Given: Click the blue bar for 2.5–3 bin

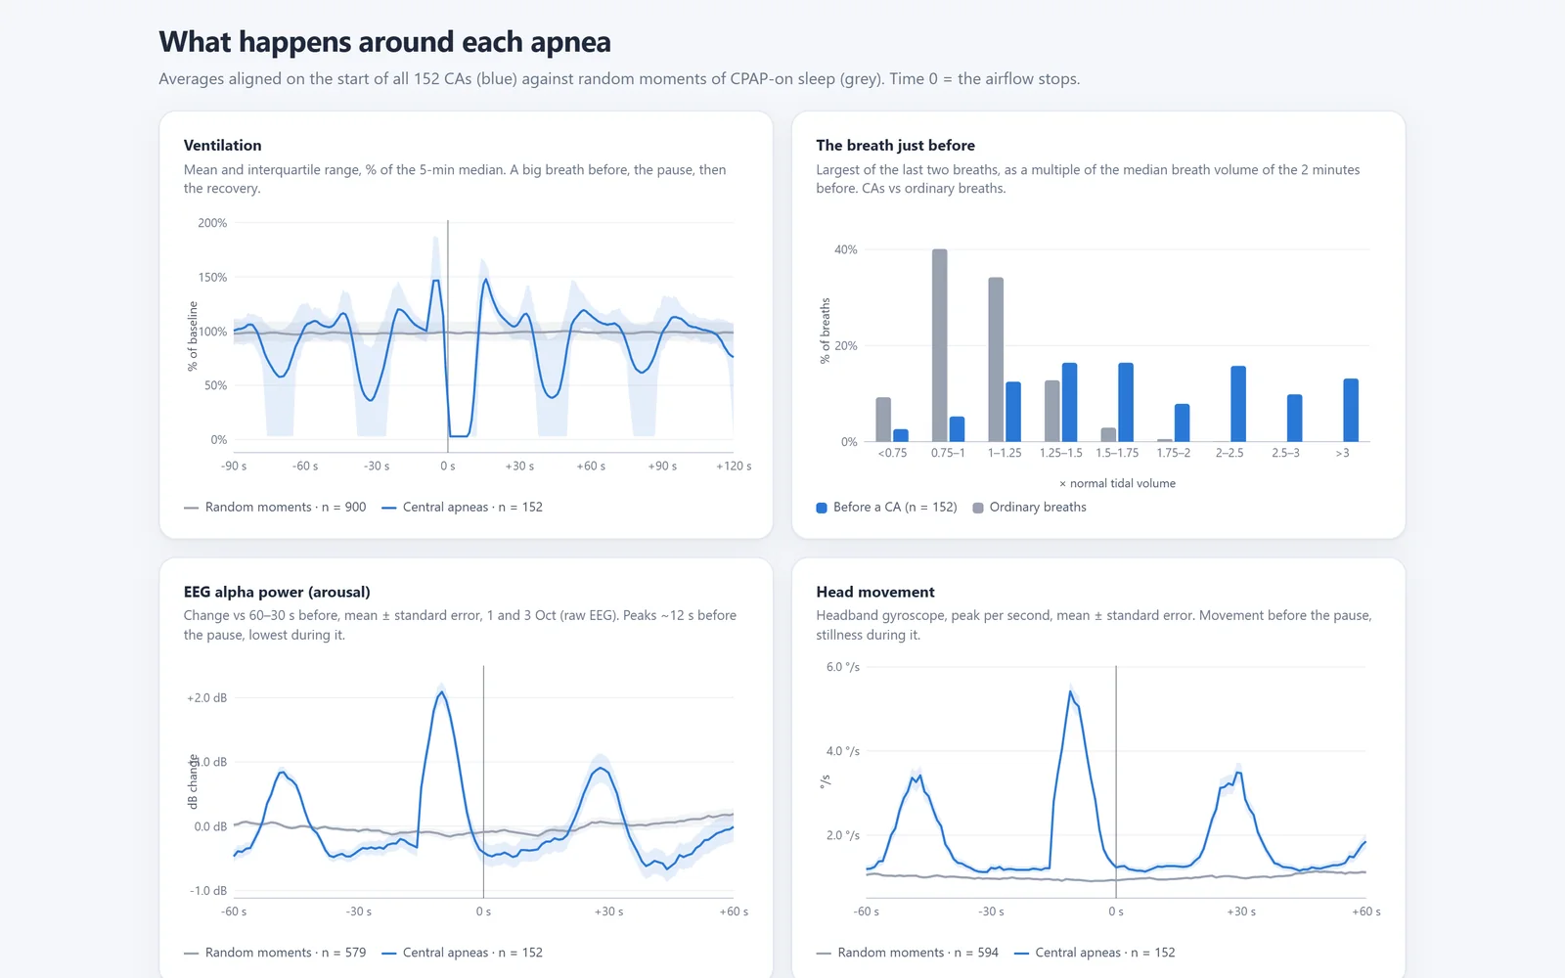Looking at the screenshot, I should [1294, 418].
